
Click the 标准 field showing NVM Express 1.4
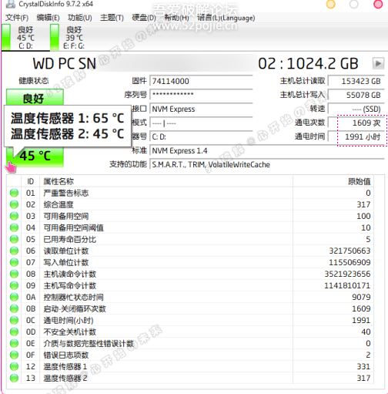click(x=267, y=150)
